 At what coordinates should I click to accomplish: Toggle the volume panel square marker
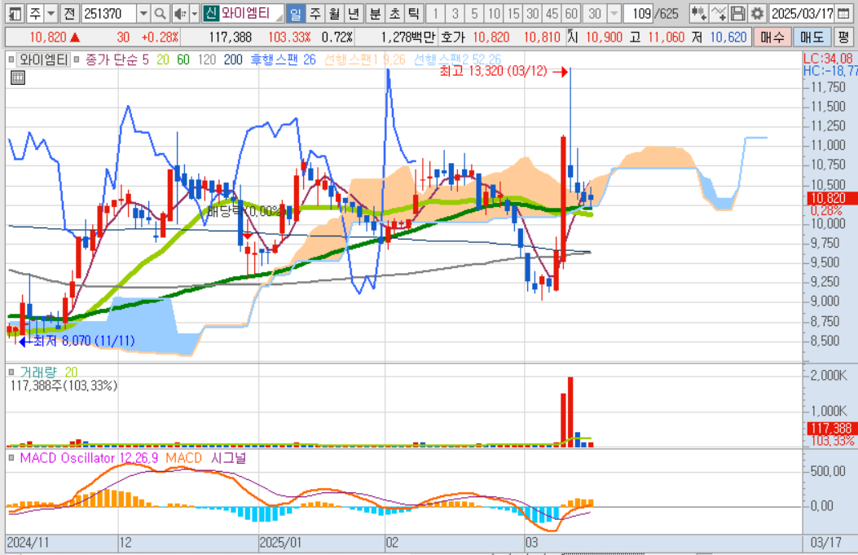(11, 372)
